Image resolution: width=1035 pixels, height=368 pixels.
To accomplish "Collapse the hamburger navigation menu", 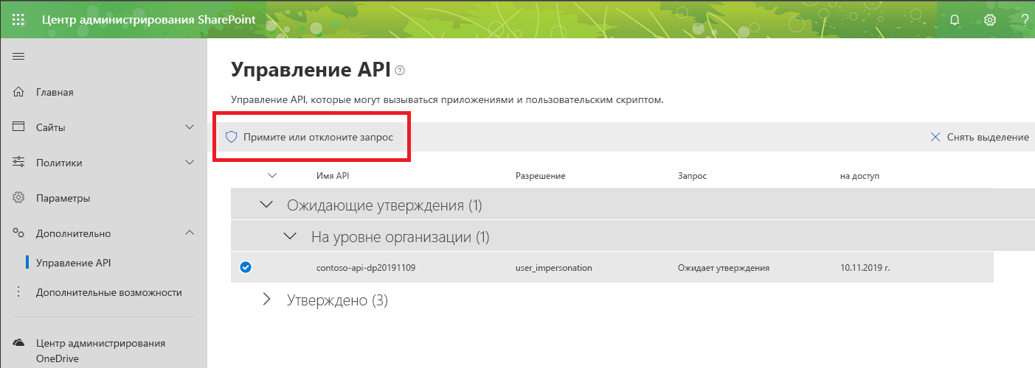I will [19, 57].
